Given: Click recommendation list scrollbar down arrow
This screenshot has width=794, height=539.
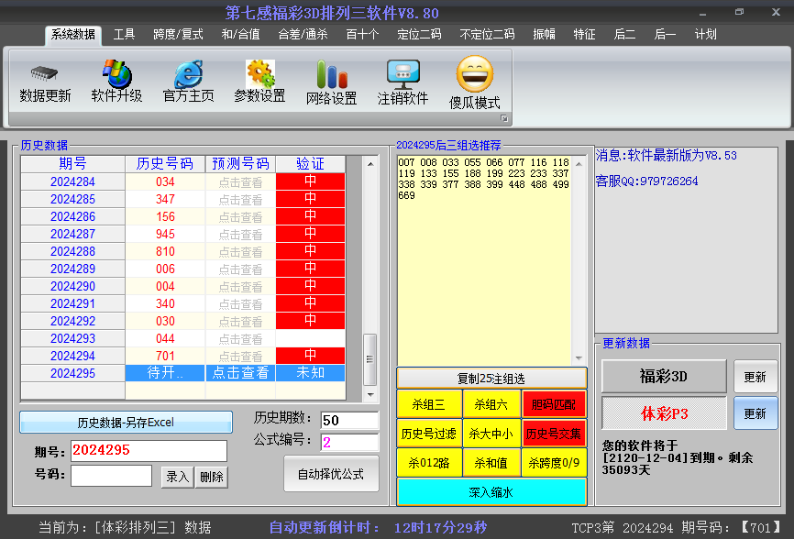Looking at the screenshot, I should 579,358.
